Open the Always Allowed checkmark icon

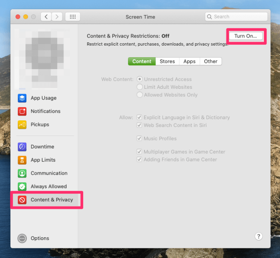(22, 186)
